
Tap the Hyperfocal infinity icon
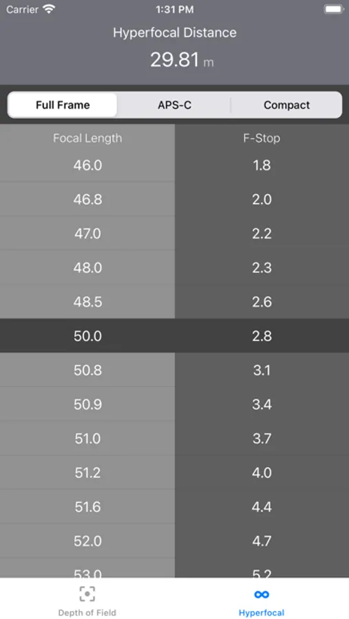pos(262,594)
